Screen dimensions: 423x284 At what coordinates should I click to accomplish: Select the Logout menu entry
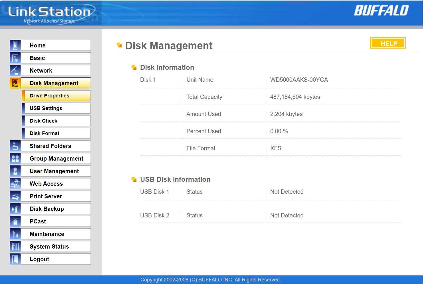56,259
